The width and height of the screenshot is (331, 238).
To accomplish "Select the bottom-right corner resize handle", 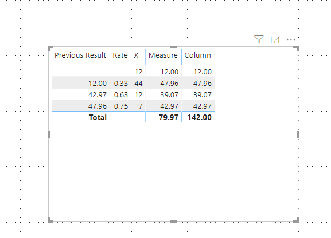I will (296, 220).
